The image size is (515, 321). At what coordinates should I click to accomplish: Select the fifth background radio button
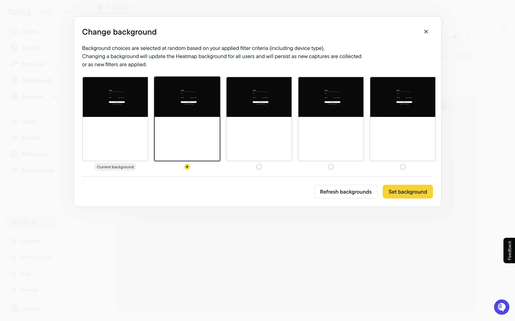tap(403, 167)
